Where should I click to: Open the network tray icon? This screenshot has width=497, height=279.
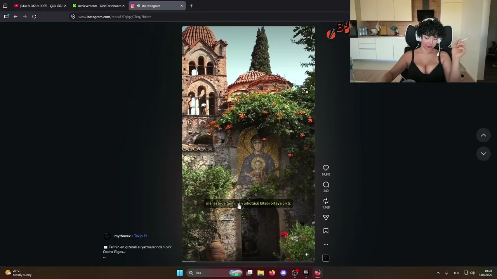coord(466,273)
